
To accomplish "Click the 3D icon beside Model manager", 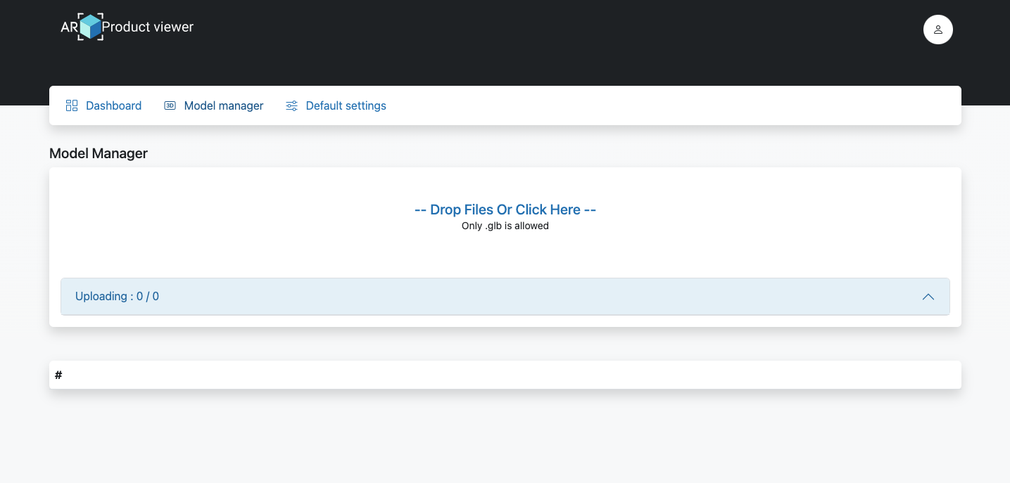I will coord(170,105).
